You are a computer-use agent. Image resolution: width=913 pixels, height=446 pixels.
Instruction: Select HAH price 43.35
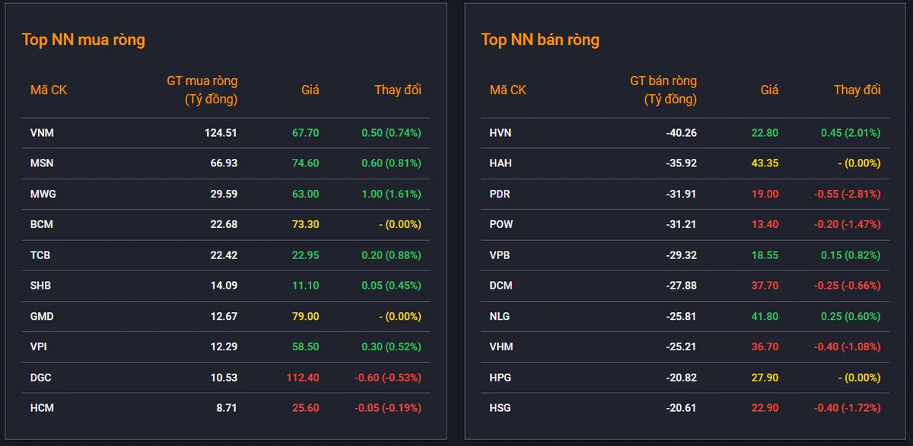coord(765,163)
